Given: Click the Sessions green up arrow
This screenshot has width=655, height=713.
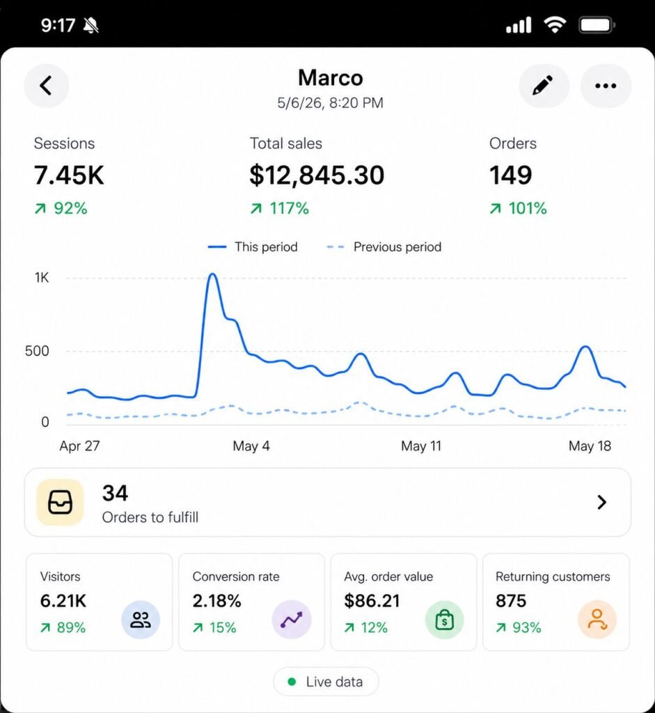Looking at the screenshot, I should point(40,208).
